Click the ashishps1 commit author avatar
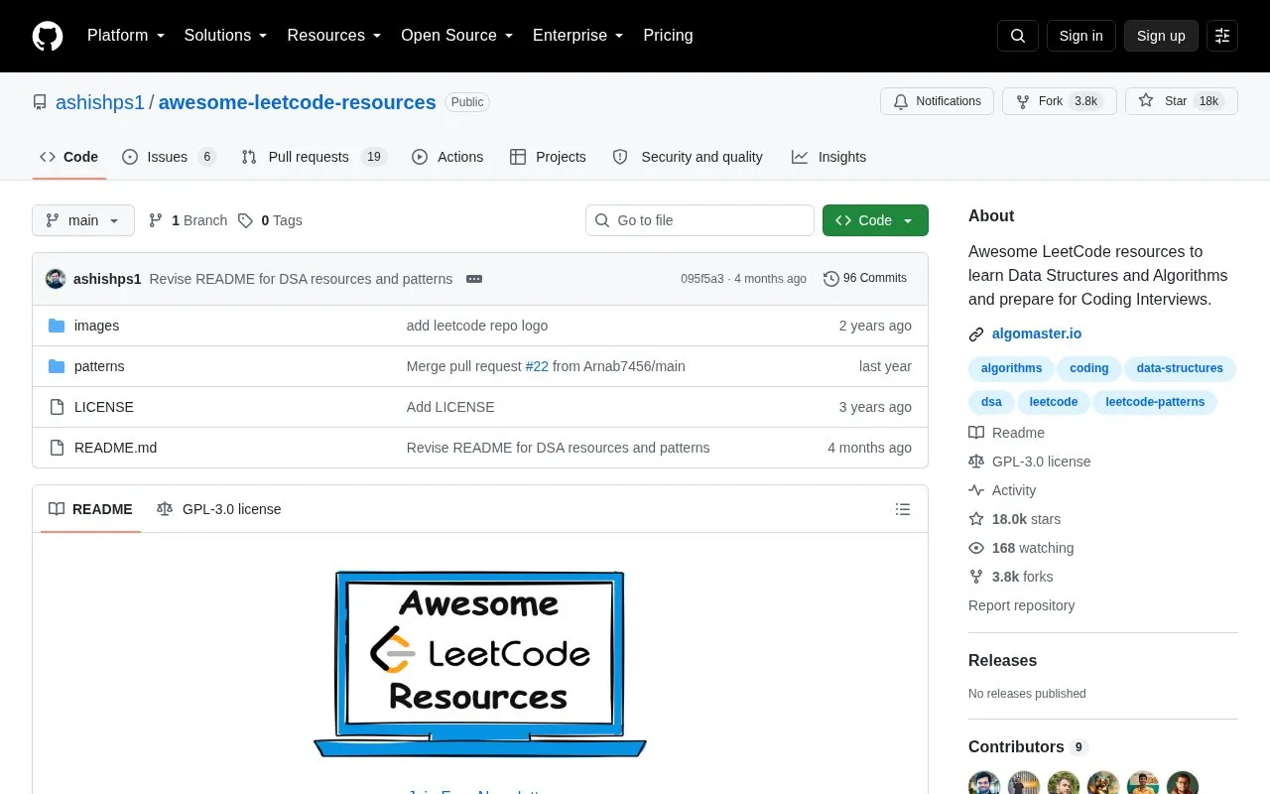 56,279
